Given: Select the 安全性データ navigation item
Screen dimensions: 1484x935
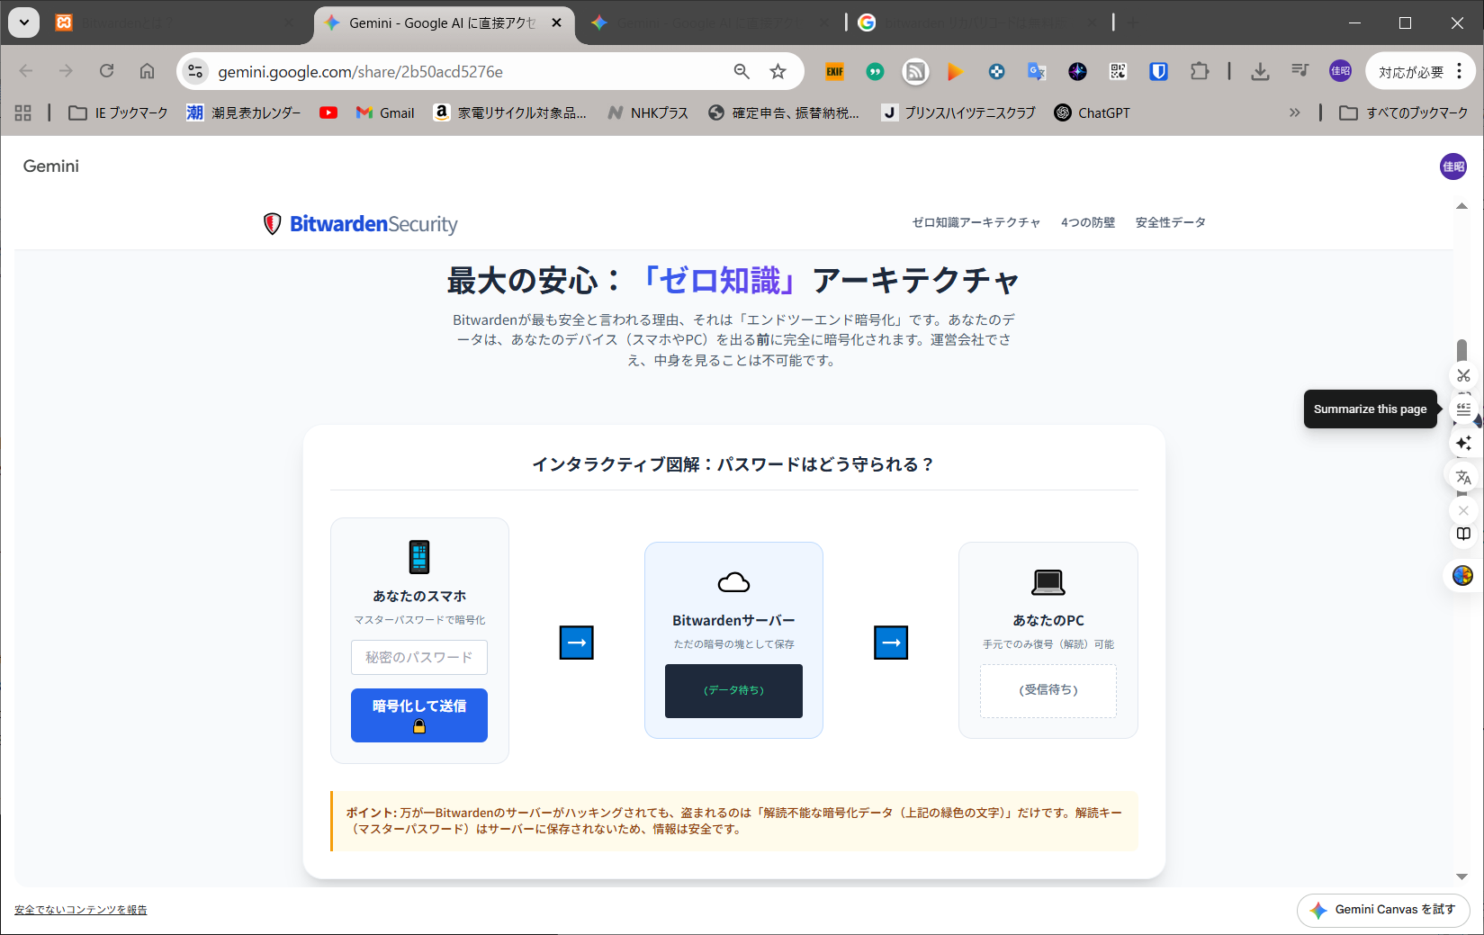Looking at the screenshot, I should [1170, 222].
